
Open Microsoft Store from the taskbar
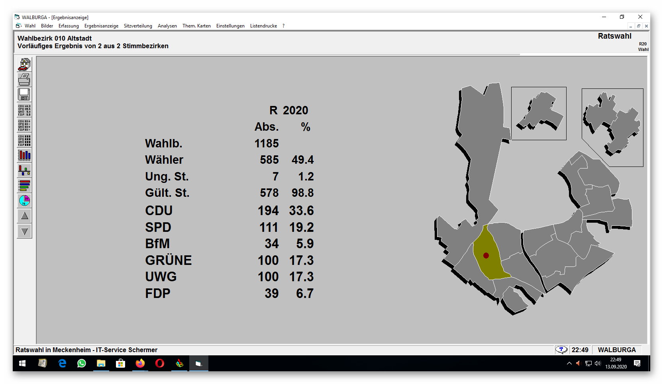point(121,363)
